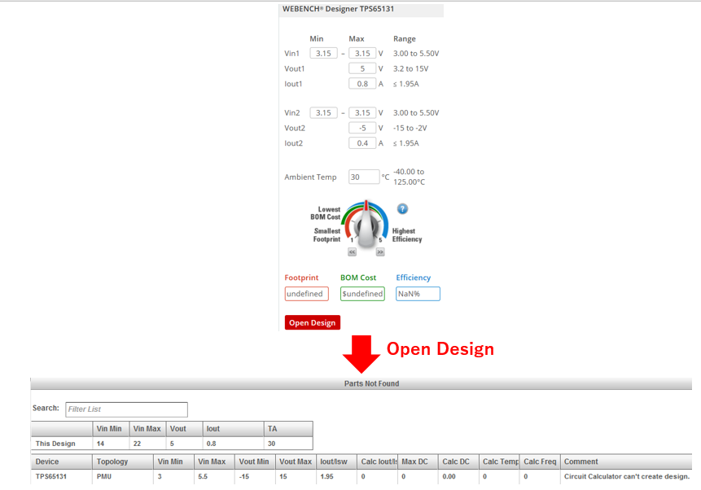
Task: Click the Iout2 input field
Action: click(362, 143)
